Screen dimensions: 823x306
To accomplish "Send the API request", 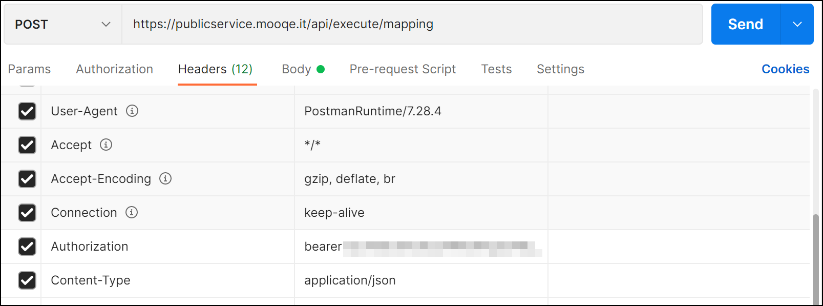I will [745, 24].
